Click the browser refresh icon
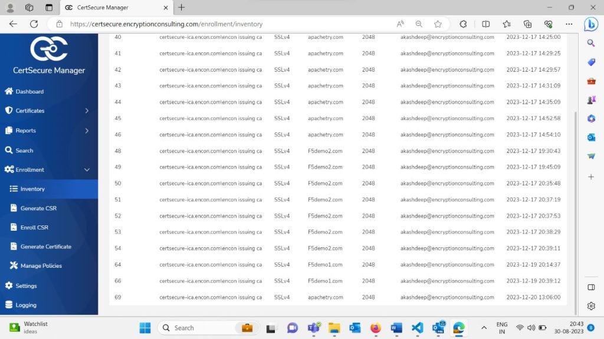Image resolution: width=604 pixels, height=339 pixels. tap(34, 24)
